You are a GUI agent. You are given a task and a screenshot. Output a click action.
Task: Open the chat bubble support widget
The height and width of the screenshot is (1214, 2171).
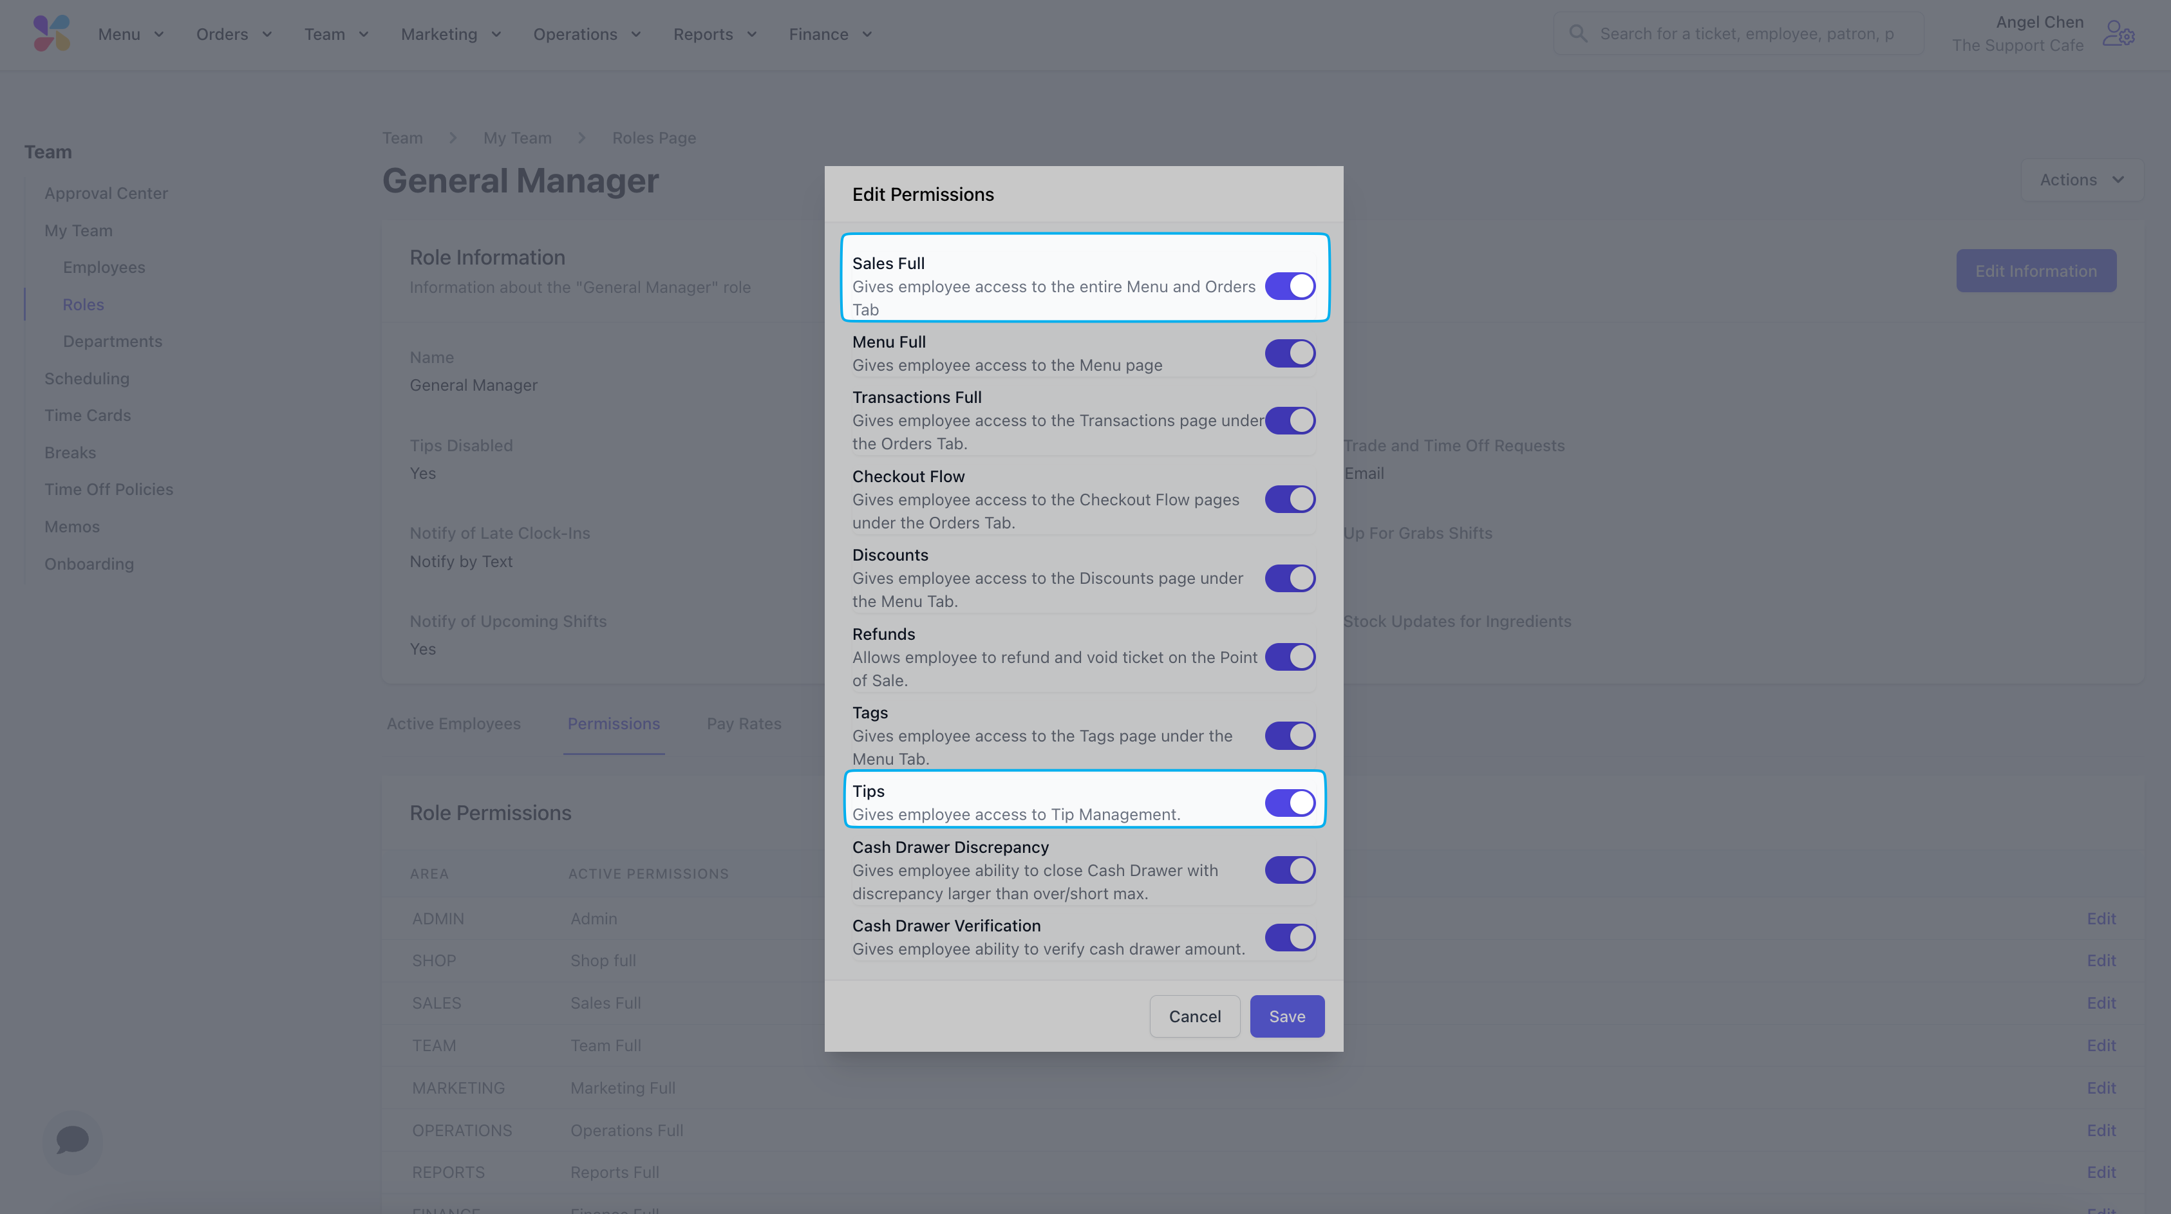(x=73, y=1140)
